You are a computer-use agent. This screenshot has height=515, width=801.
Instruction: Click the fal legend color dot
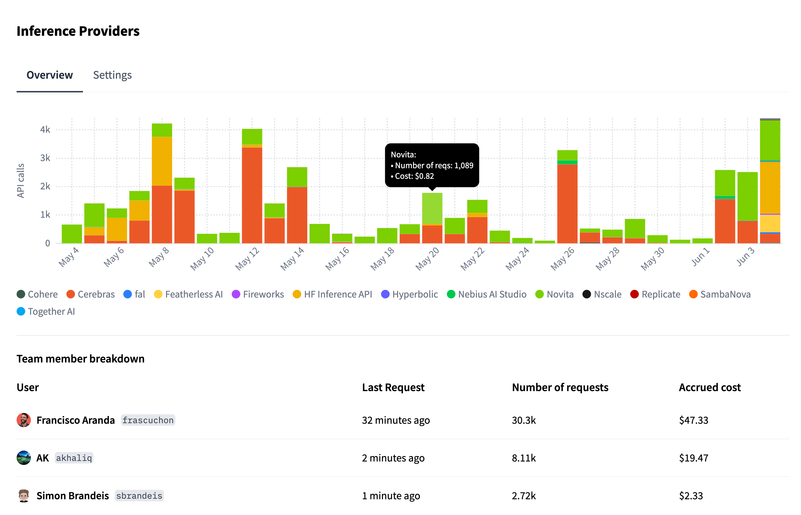(127, 294)
